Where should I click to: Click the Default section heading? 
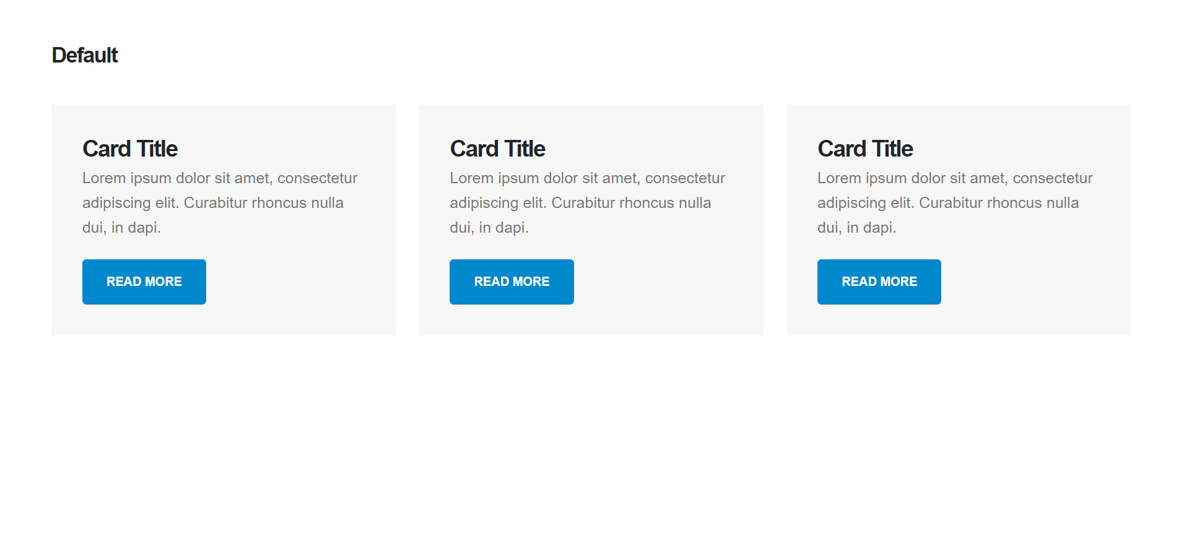tap(85, 55)
